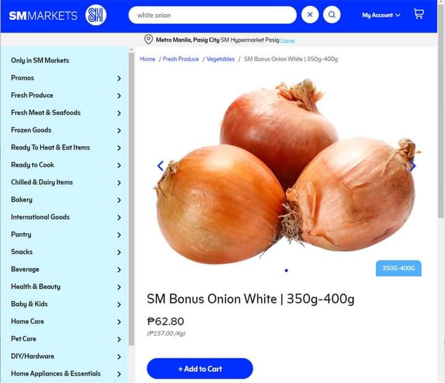The image size is (445, 383).
Task: Open Promos in the sidebar
Action: pyautogui.click(x=22, y=78)
